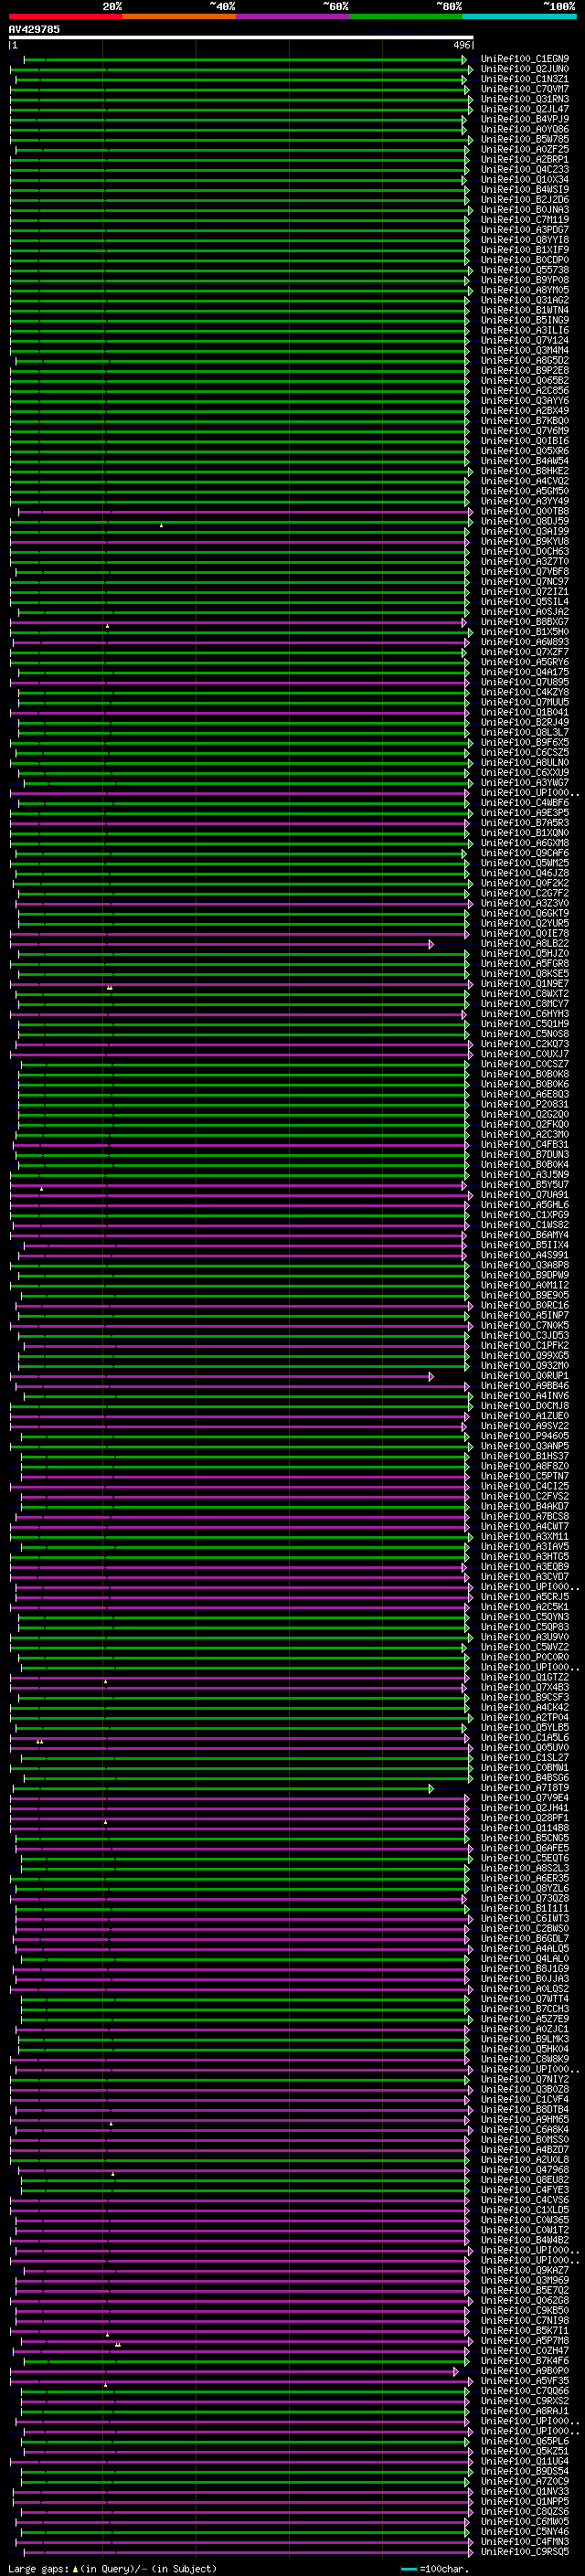
Task: Select hit label UniRef100_B7K4F6
Action: [x=525, y=2360]
